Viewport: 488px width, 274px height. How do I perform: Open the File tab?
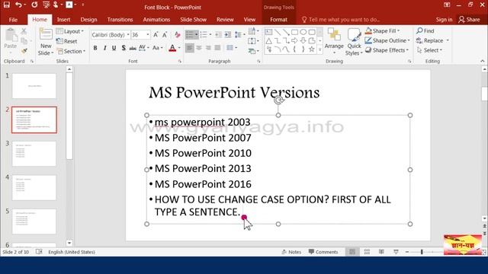[13, 20]
